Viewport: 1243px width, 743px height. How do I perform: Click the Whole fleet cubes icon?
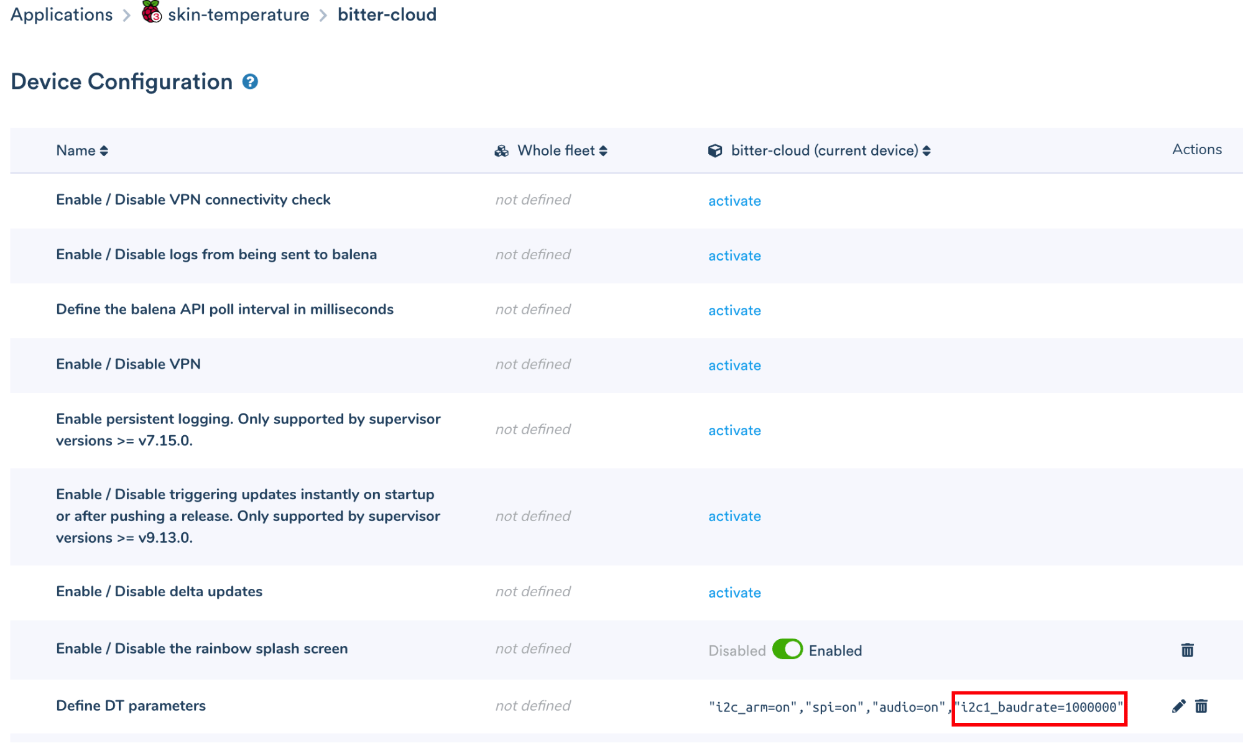(x=501, y=151)
